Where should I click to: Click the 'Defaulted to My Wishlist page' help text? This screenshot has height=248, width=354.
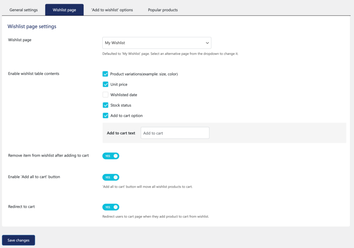click(170, 53)
